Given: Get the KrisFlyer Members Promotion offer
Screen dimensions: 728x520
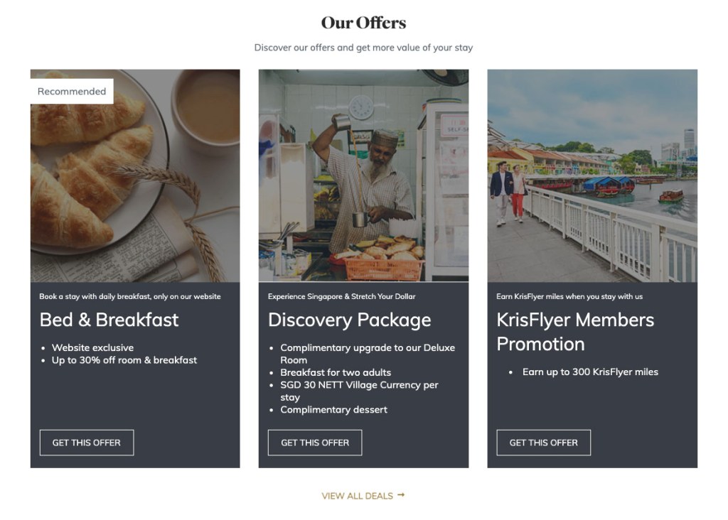Looking at the screenshot, I should [544, 443].
